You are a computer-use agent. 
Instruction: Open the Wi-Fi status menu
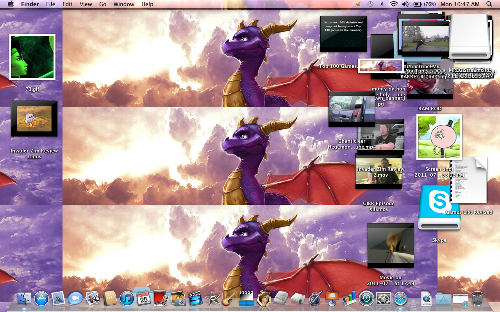coord(393,4)
